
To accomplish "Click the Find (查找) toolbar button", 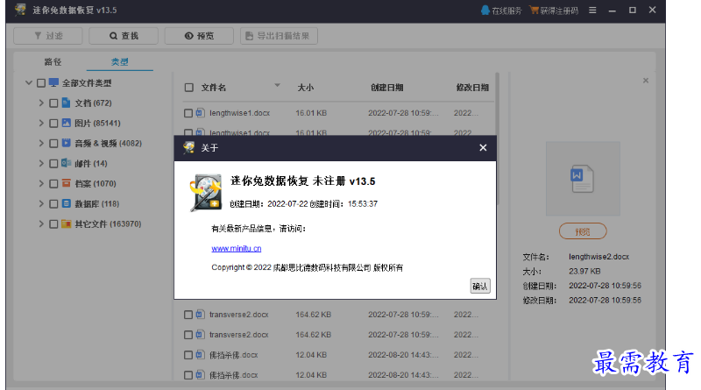I will point(124,36).
